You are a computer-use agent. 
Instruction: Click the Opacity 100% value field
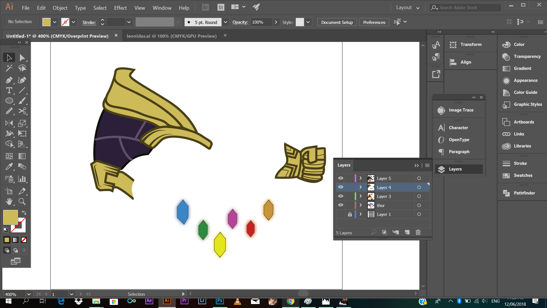point(261,22)
